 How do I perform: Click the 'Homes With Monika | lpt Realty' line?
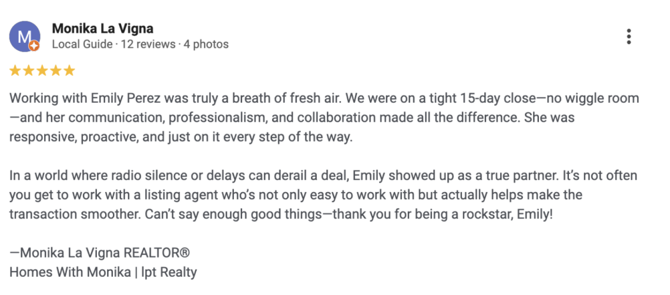tap(103, 272)
